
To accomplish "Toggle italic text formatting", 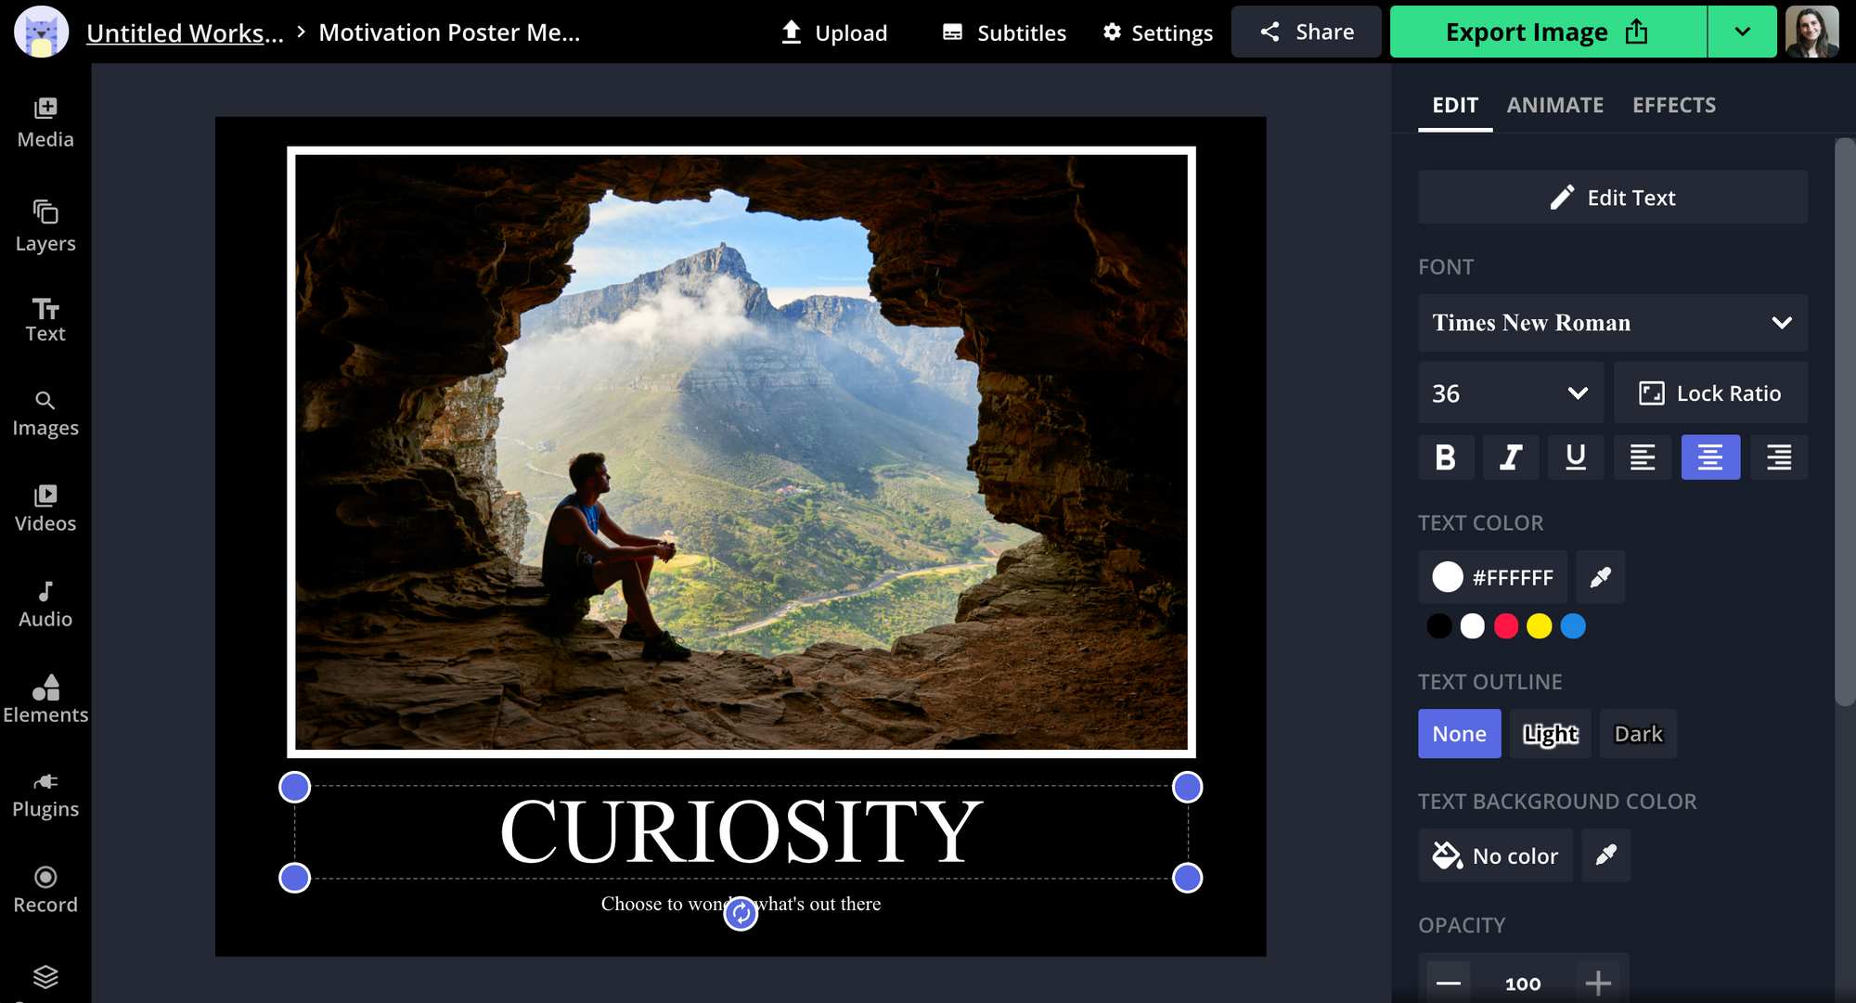I will (x=1510, y=457).
